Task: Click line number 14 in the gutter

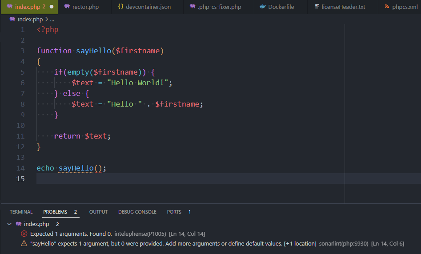Action: (20, 168)
